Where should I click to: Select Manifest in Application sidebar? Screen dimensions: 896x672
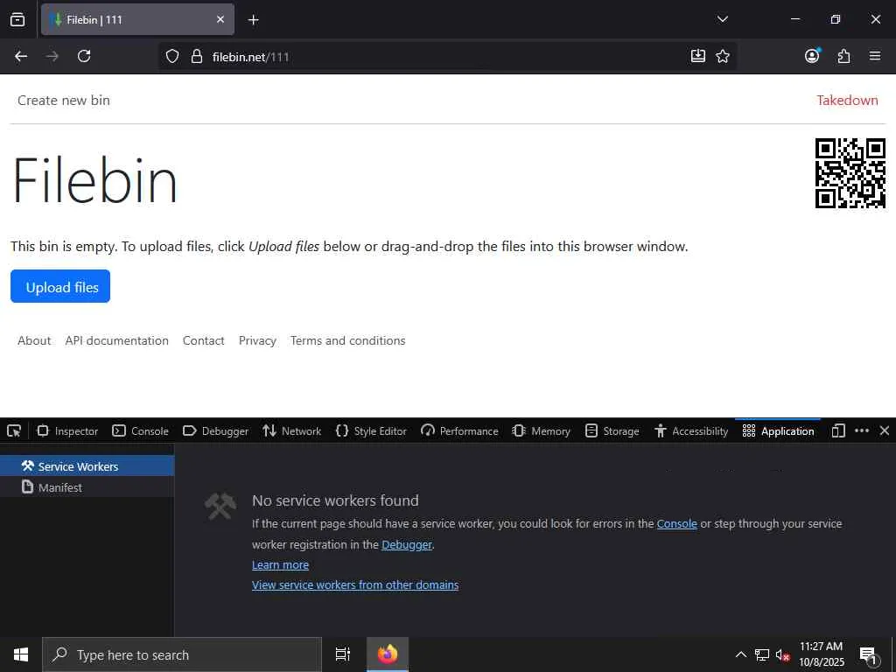[x=87, y=487]
